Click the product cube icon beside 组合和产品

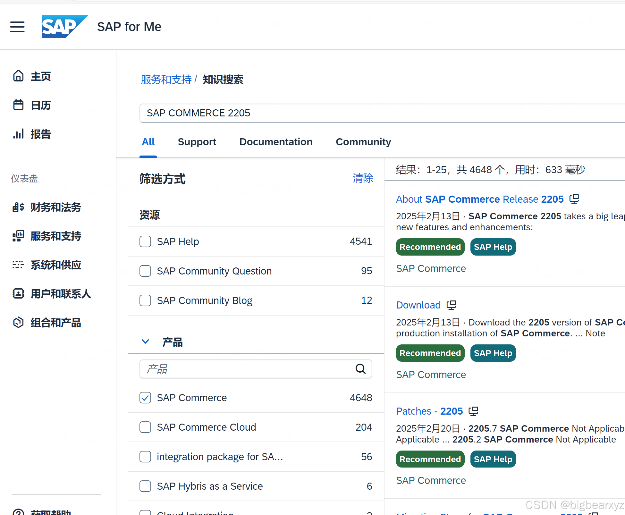tap(18, 322)
